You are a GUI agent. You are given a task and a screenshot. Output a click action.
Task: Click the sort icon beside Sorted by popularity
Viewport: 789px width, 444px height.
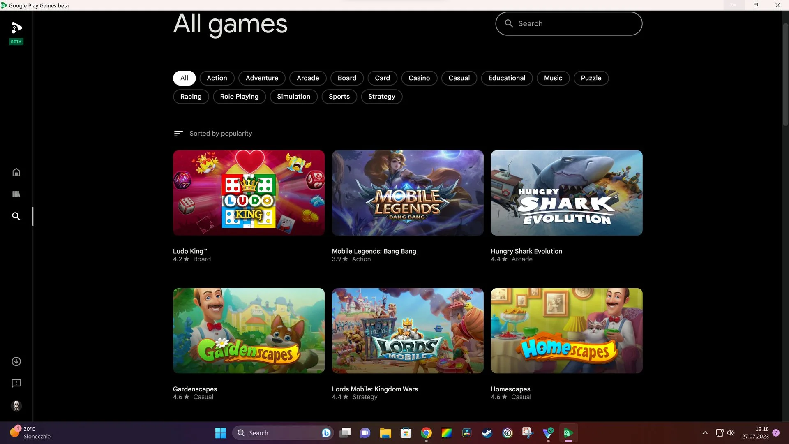[178, 134]
